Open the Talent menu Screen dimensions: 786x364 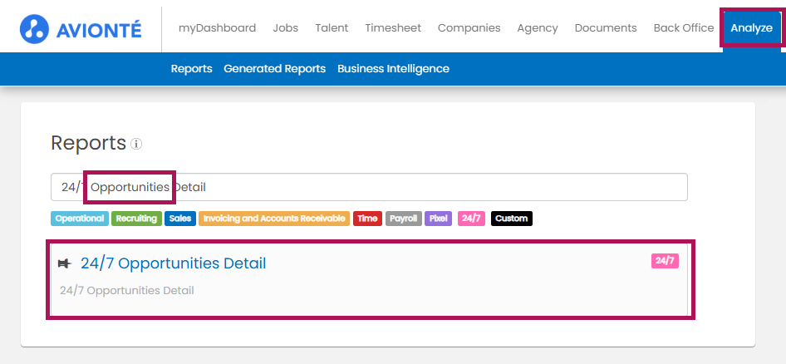(332, 28)
